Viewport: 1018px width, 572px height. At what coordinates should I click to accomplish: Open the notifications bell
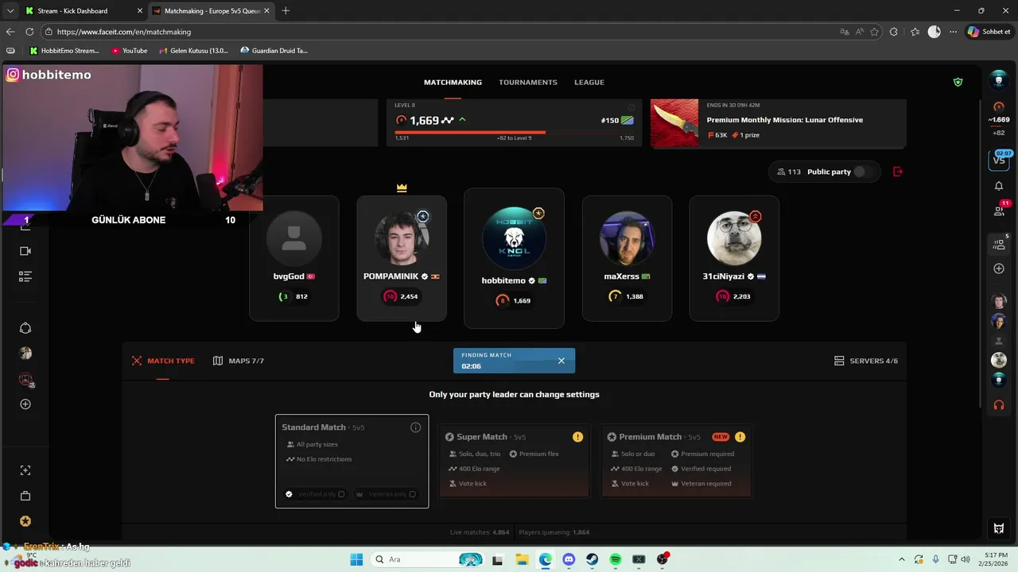tap(999, 186)
